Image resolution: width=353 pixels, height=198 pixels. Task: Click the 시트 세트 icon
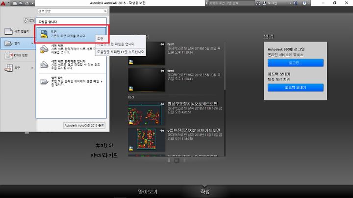(x=44, y=49)
